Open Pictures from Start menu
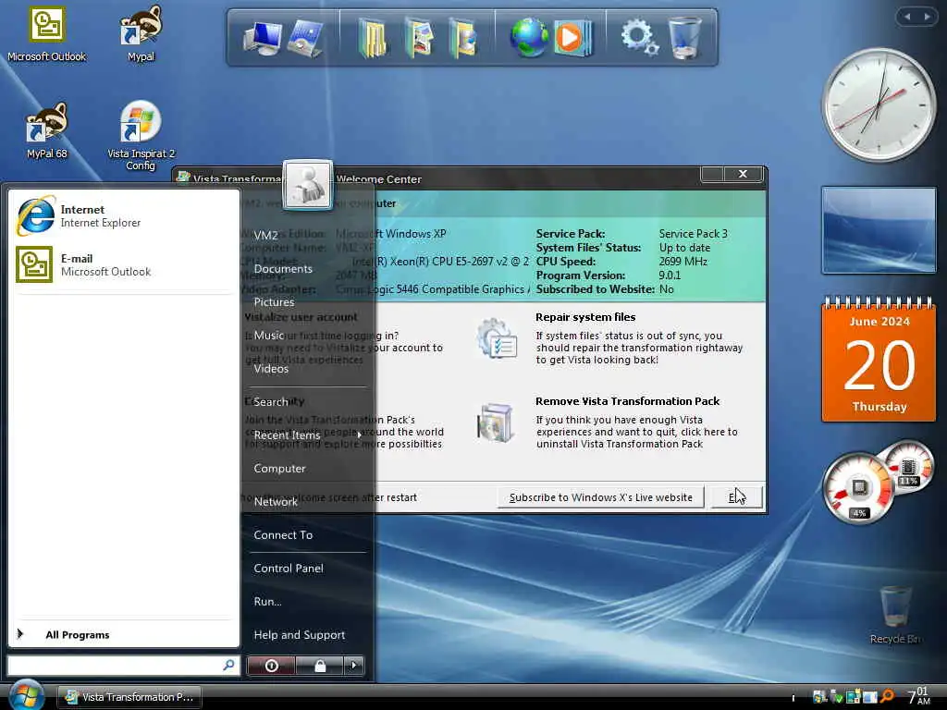The width and height of the screenshot is (947, 710). tap(274, 302)
